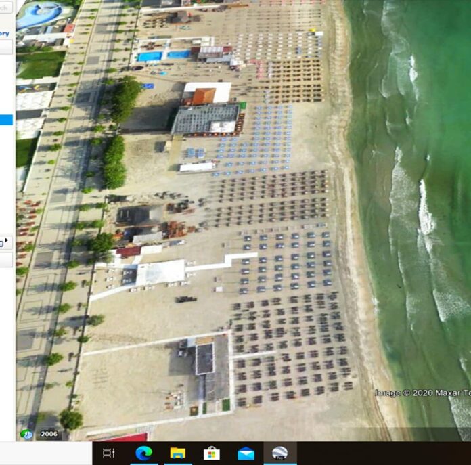Expand the small dropdown arrow in the left panel
This screenshot has width=471, height=465.
click(x=8, y=240)
